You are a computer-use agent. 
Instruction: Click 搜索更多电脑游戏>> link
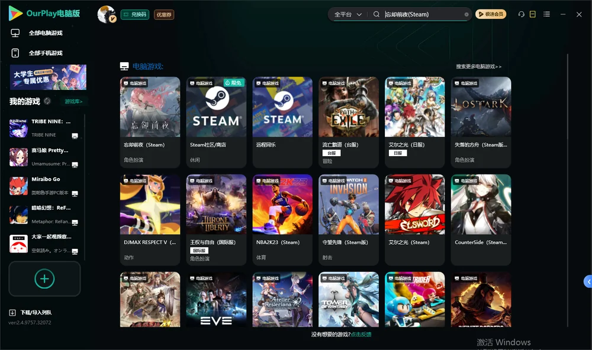(478, 67)
